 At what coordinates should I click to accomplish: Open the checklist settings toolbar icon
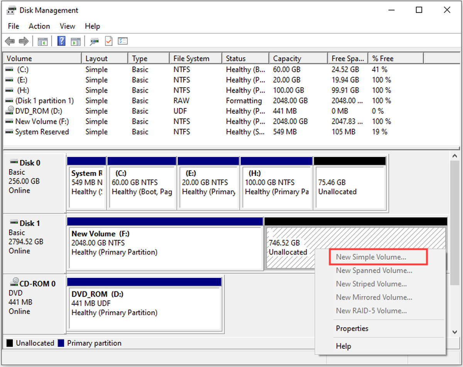pyautogui.click(x=123, y=41)
